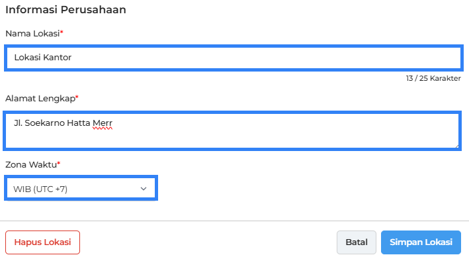Click the "13 / 25 Karakter" counter
Image resolution: width=469 pixels, height=257 pixels.
pyautogui.click(x=433, y=78)
